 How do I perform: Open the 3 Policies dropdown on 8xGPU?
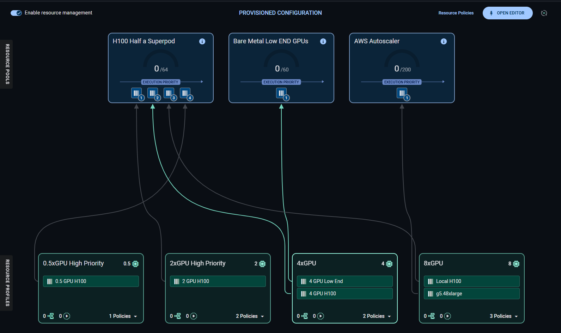pos(504,316)
